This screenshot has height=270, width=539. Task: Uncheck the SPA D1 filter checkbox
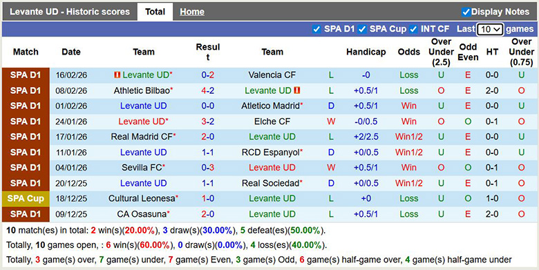316,29
